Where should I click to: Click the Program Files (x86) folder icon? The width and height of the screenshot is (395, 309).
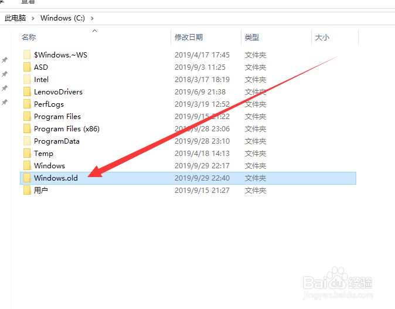click(x=27, y=129)
